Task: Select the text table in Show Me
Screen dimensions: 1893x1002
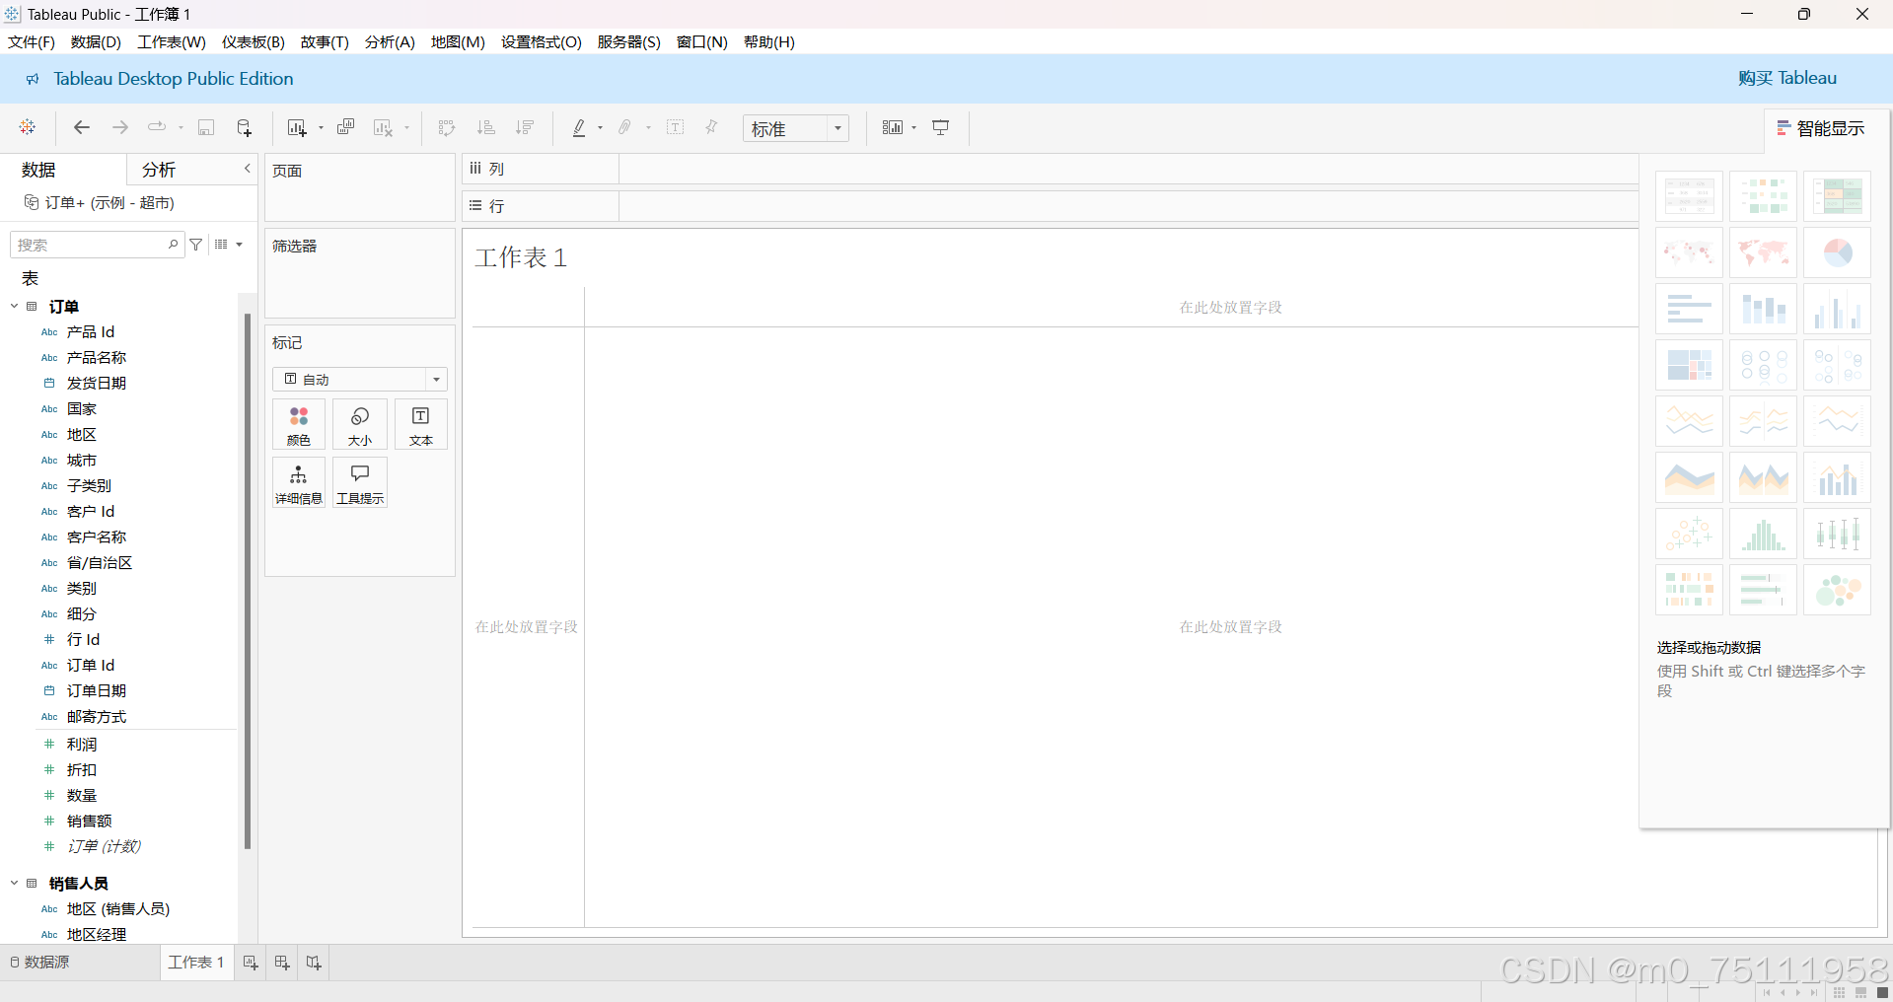Action: 1689,196
